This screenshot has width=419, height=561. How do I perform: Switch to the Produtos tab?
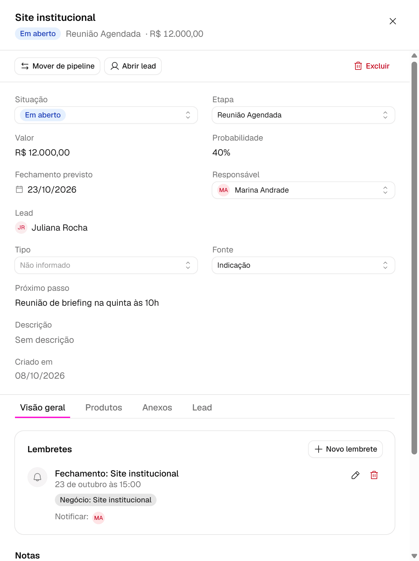pos(104,408)
